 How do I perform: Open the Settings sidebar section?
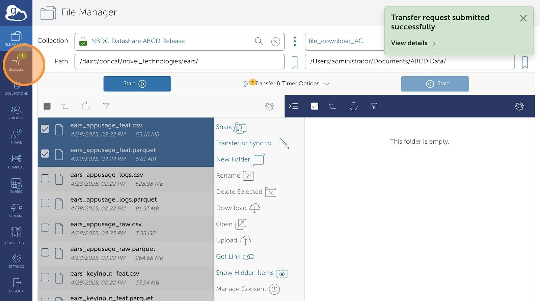tap(16, 261)
